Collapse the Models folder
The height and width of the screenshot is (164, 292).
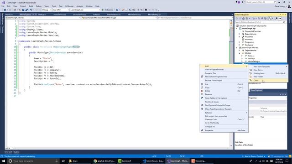click(x=240, y=53)
